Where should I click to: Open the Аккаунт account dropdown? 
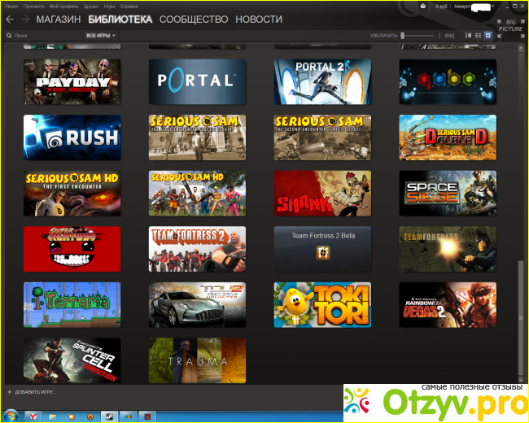(487, 6)
